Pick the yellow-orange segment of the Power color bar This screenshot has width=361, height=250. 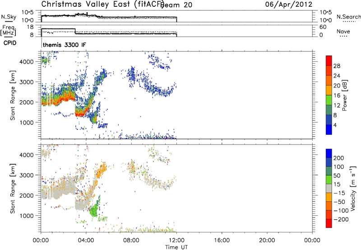point(329,90)
